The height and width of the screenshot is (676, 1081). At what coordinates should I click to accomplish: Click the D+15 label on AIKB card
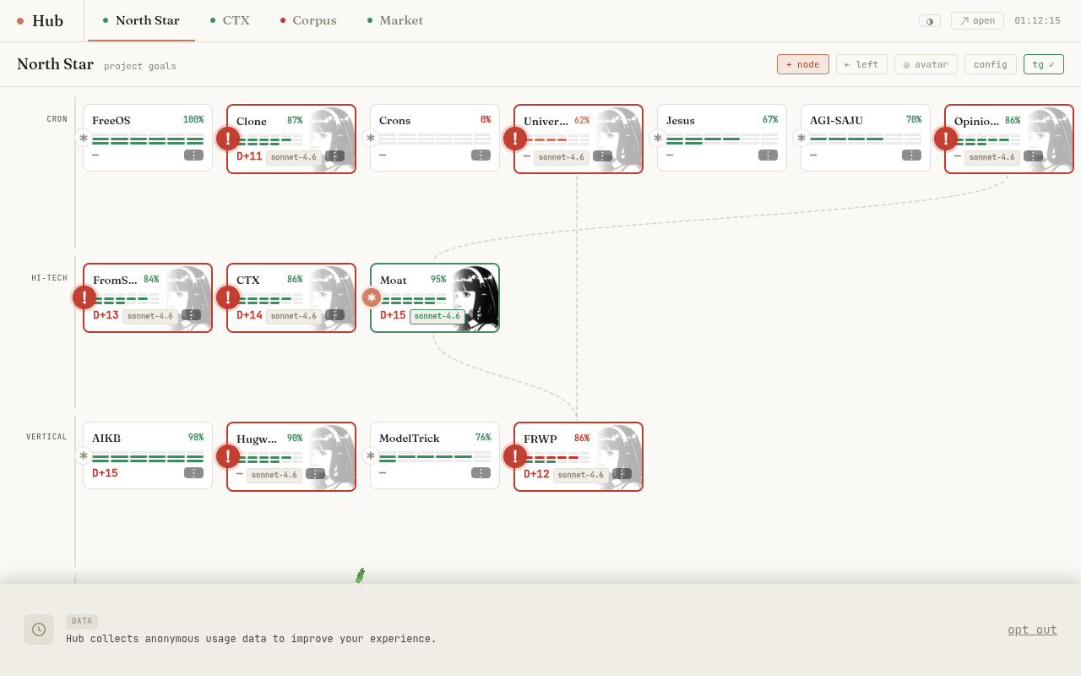105,473
